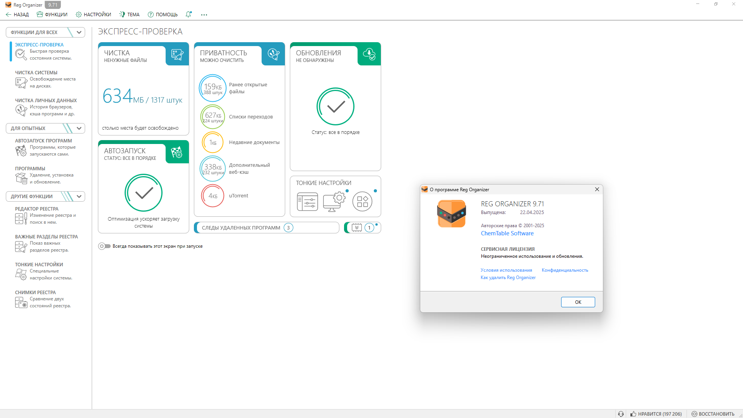Click the Обновления cloud download icon
The width and height of the screenshot is (743, 418).
coord(369,55)
